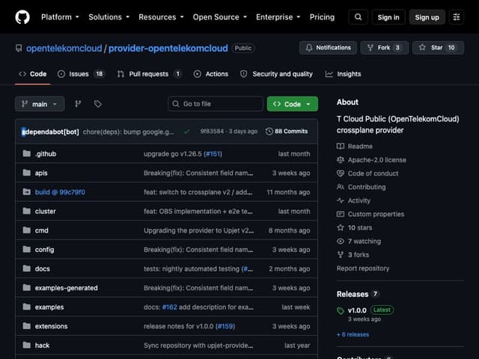Expand the Solutions menu
The image size is (479, 359).
coord(109,17)
